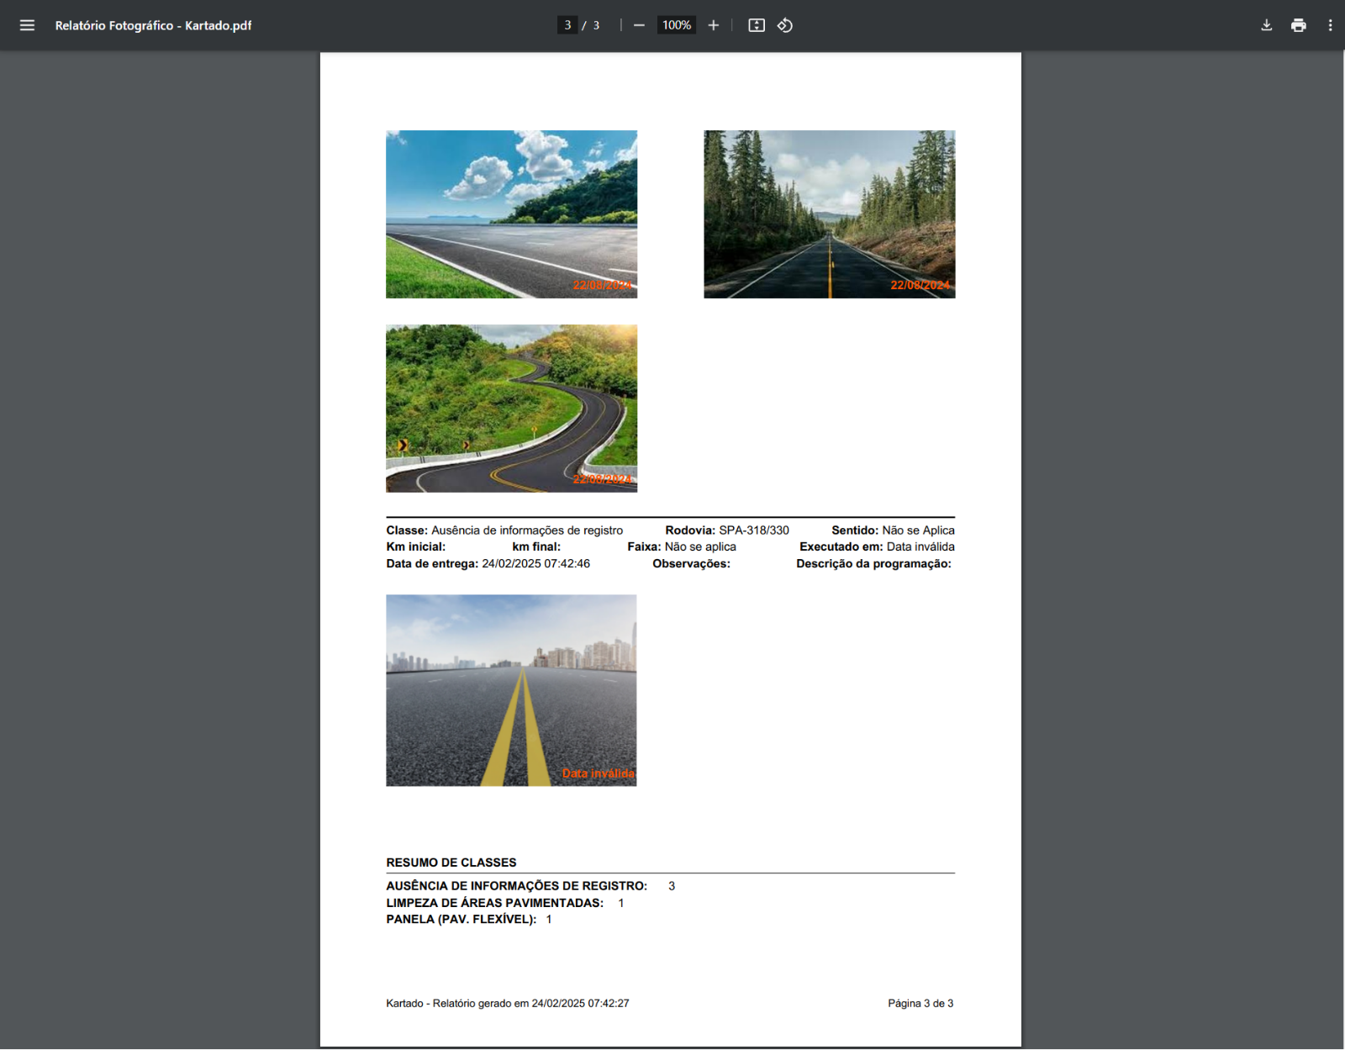
Task: Click the fit to page icon
Action: pos(757,25)
